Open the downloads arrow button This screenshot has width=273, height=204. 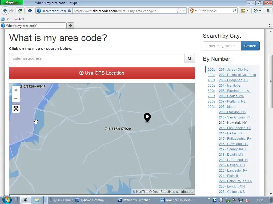pyautogui.click(x=268, y=11)
